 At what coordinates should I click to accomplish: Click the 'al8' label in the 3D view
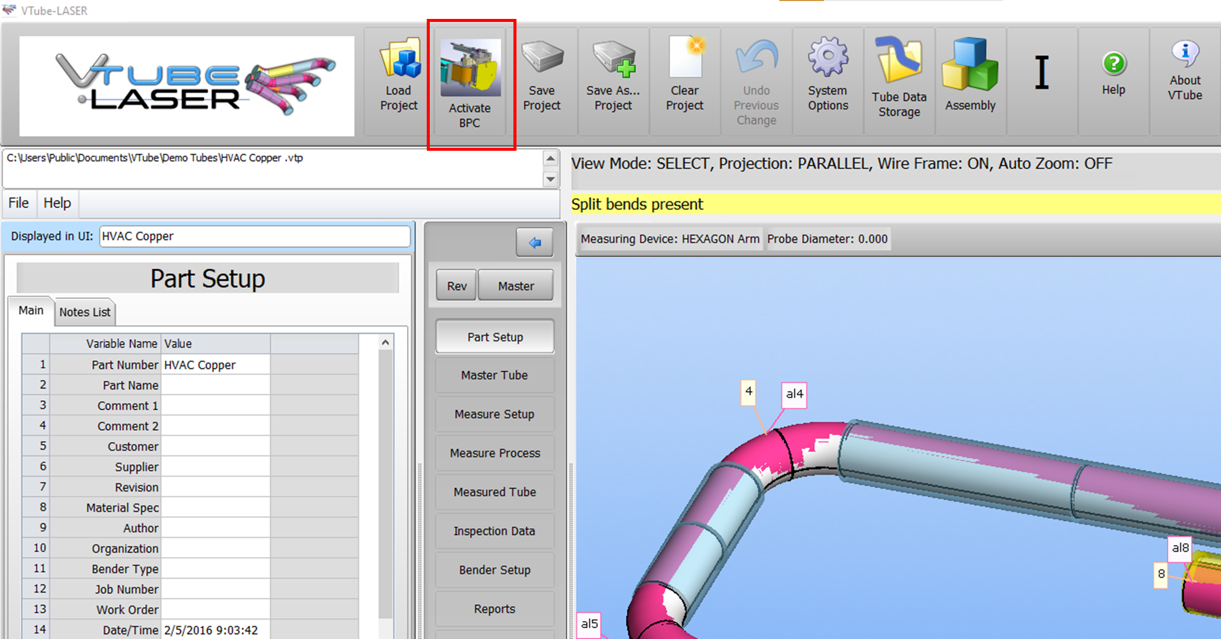(1180, 548)
